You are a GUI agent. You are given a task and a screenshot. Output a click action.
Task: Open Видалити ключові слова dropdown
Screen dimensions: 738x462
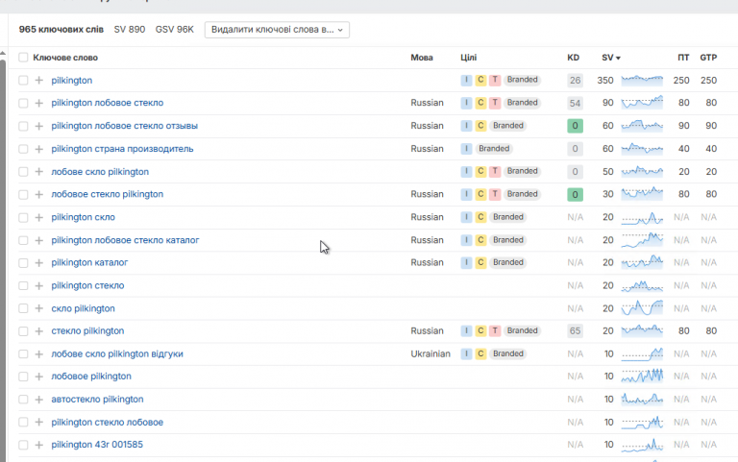click(277, 30)
